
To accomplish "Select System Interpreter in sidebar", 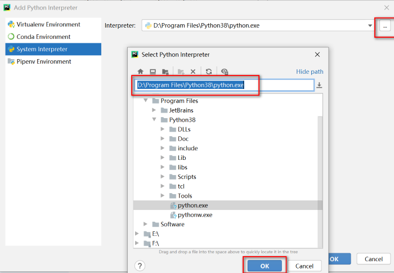I will (x=53, y=49).
